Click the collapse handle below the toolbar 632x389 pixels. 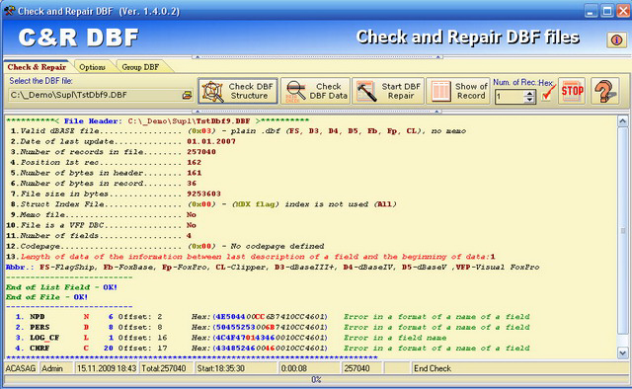317,111
